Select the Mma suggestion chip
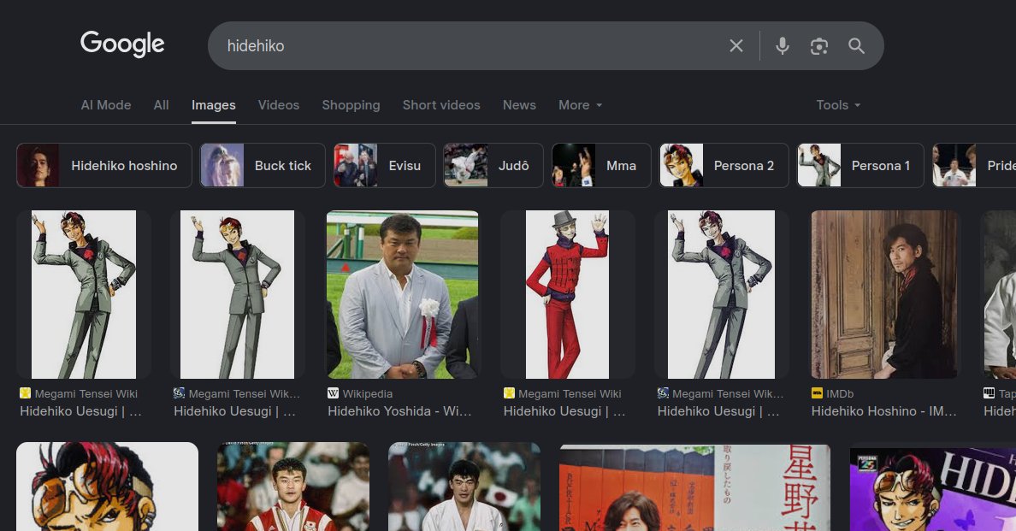Image resolution: width=1016 pixels, height=531 pixels. (x=601, y=165)
